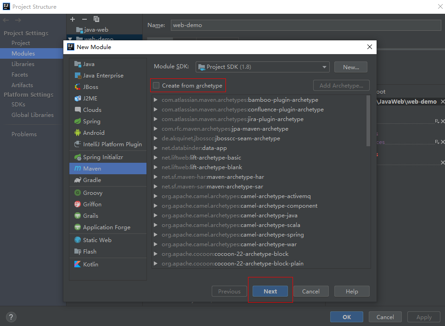Enable Create from archetype checkbox
445x326 pixels.
pyautogui.click(x=157, y=86)
